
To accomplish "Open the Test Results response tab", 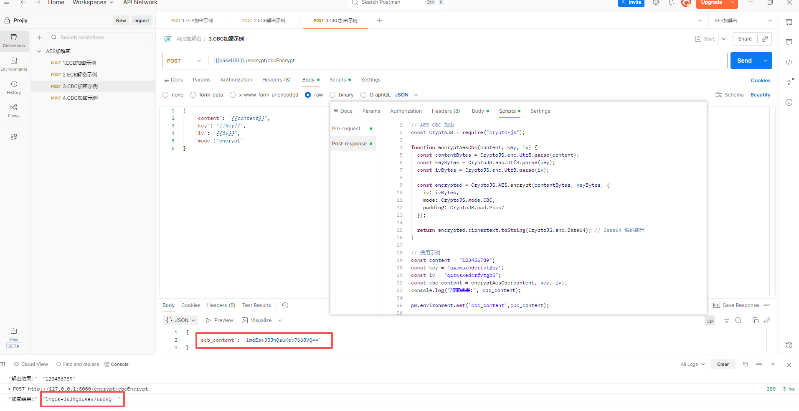I will pyautogui.click(x=256, y=305).
